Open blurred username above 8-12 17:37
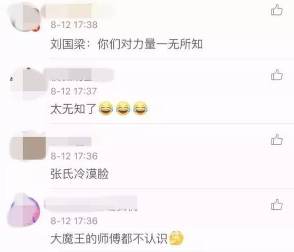The image size is (294, 252). click(79, 75)
